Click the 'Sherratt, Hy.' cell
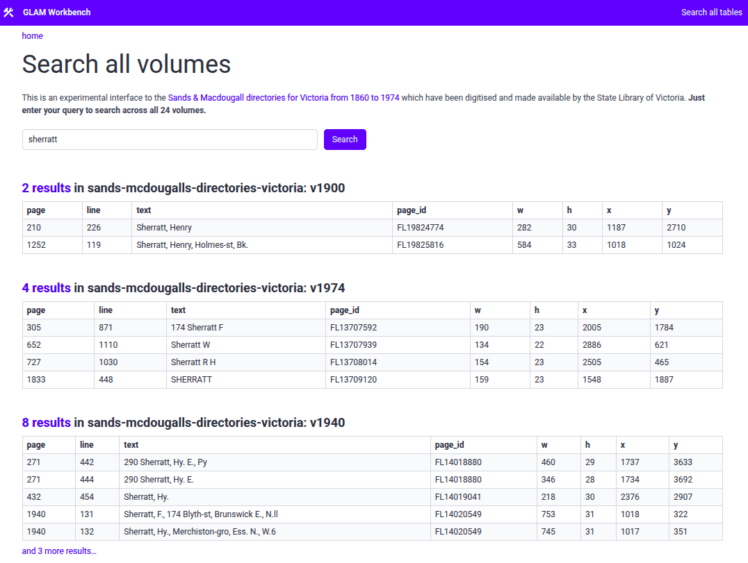Image resolution: width=748 pixels, height=563 pixels. [x=275, y=497]
